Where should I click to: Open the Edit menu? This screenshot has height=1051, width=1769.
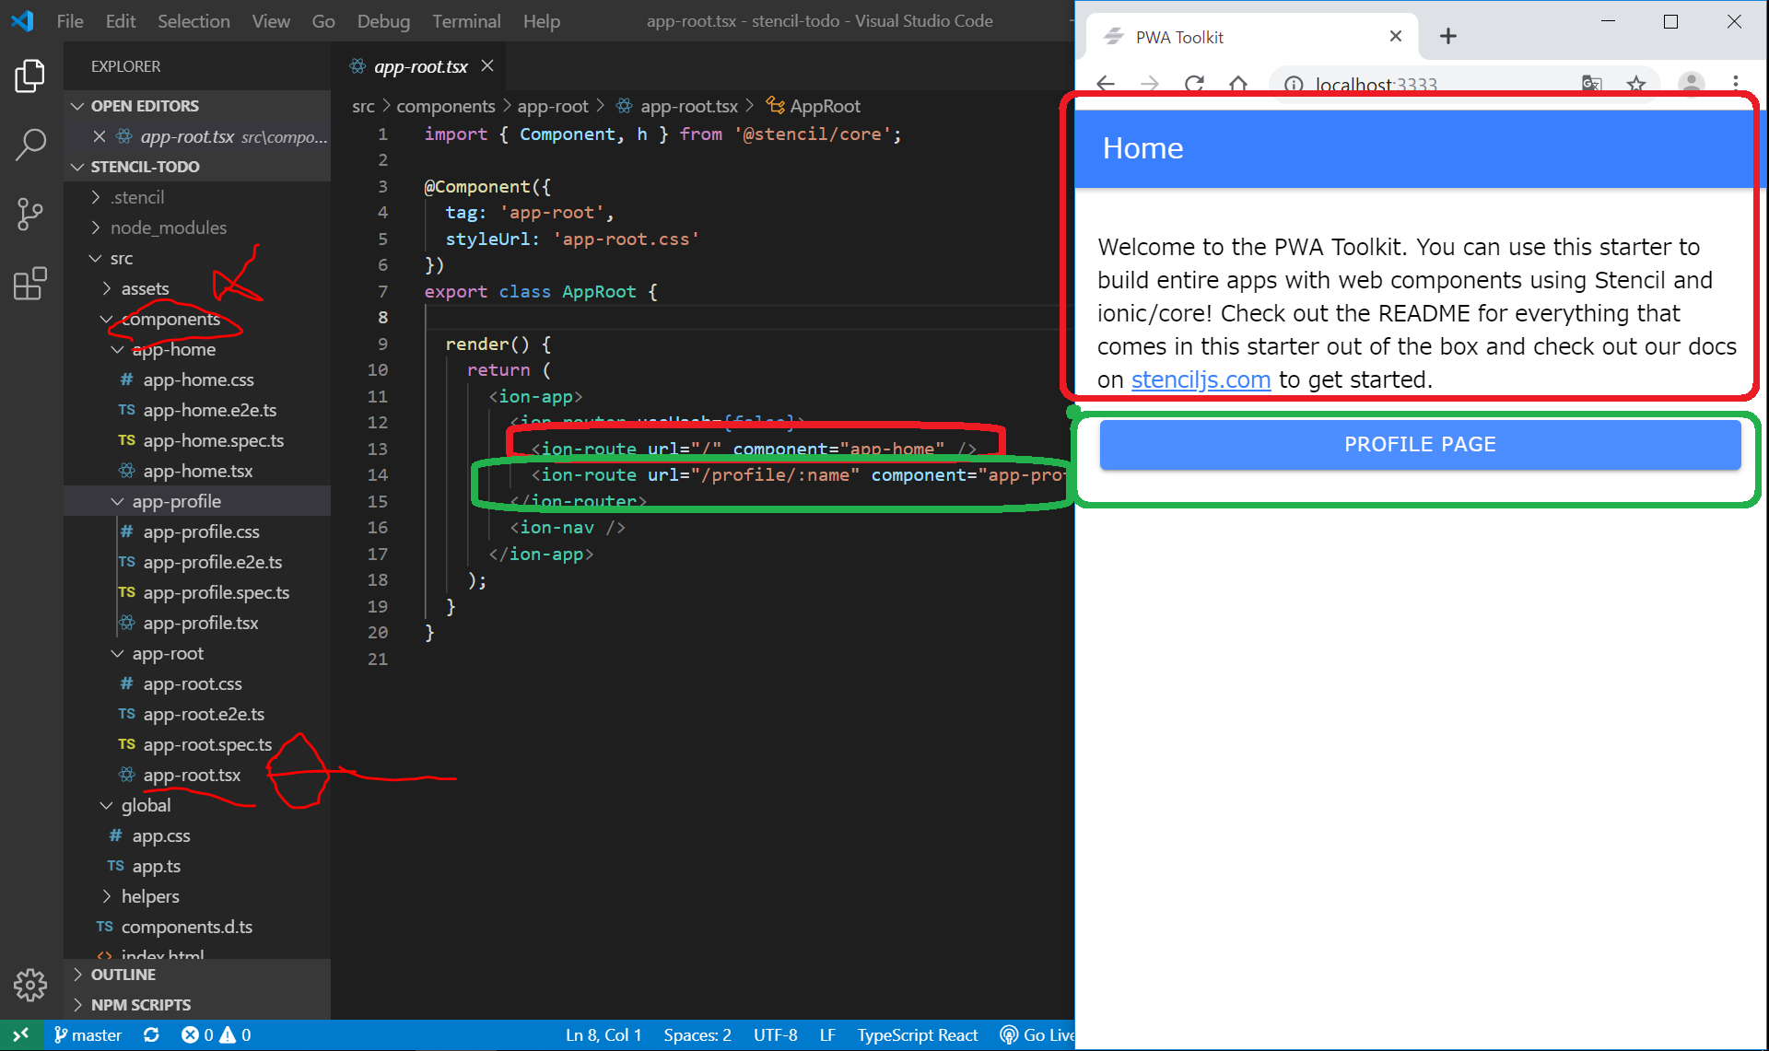121,21
